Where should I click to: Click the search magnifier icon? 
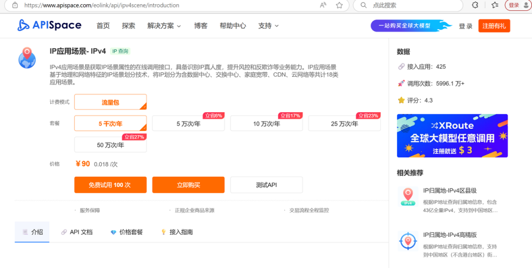[x=363, y=5]
